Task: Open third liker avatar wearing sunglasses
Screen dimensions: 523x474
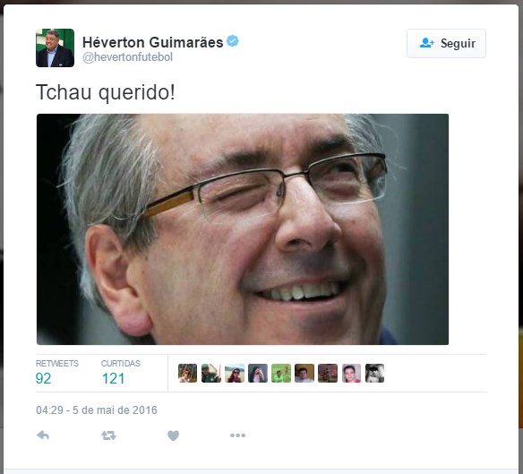Action: (x=235, y=373)
